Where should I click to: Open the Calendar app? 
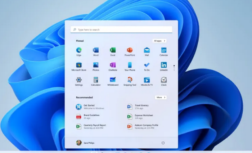[164, 51]
